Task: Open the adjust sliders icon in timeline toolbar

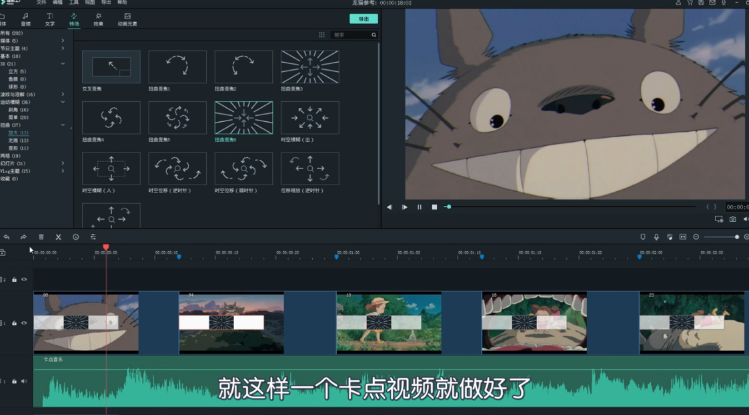Action: (93, 236)
